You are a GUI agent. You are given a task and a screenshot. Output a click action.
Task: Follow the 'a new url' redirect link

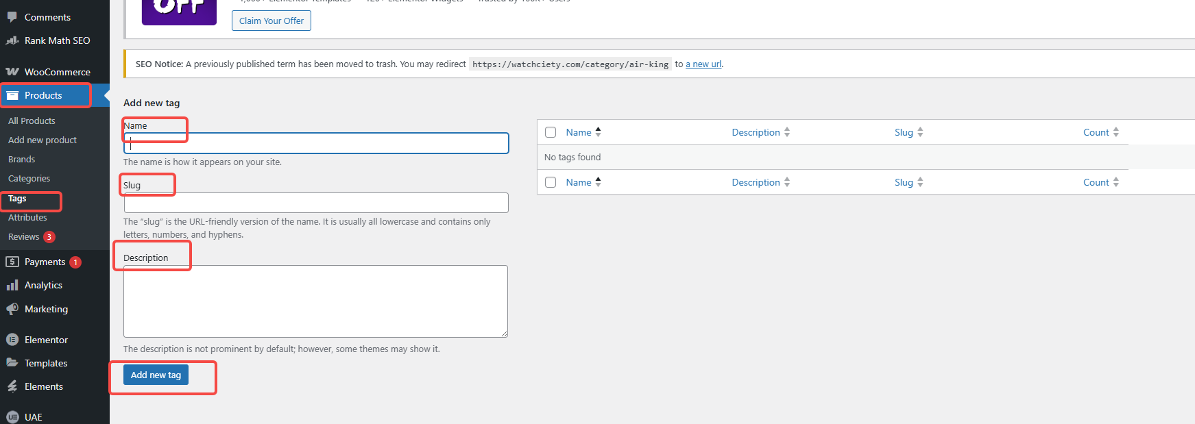click(x=703, y=64)
